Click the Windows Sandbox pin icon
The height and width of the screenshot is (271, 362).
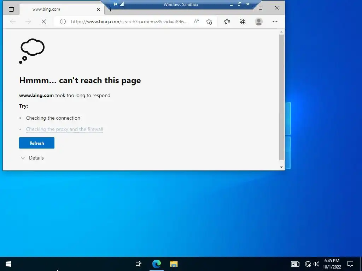[115, 4]
